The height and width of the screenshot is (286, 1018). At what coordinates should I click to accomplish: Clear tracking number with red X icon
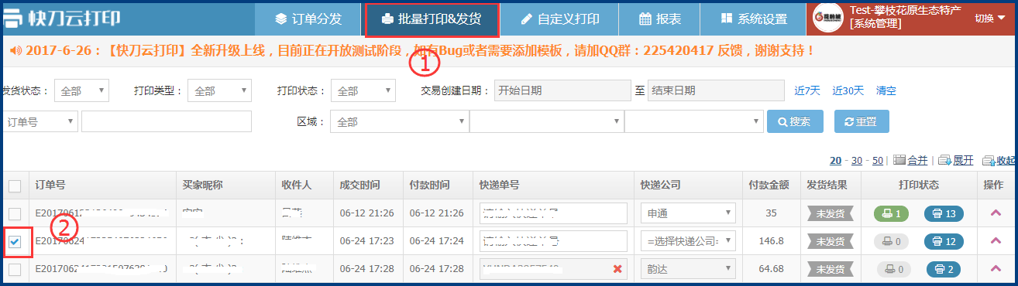(x=617, y=269)
